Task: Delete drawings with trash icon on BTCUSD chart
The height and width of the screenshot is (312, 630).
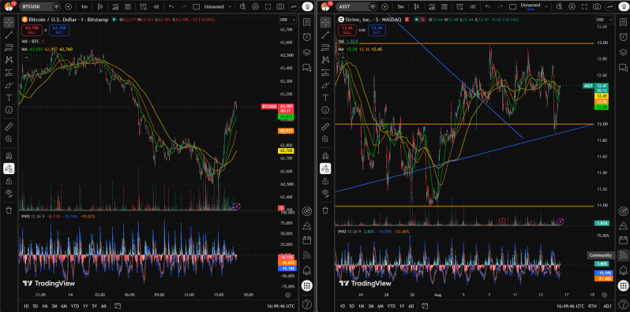Action: [x=9, y=210]
